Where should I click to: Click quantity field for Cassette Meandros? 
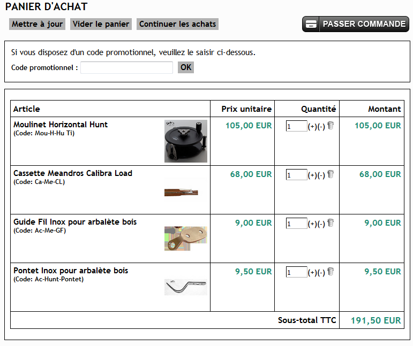point(296,175)
